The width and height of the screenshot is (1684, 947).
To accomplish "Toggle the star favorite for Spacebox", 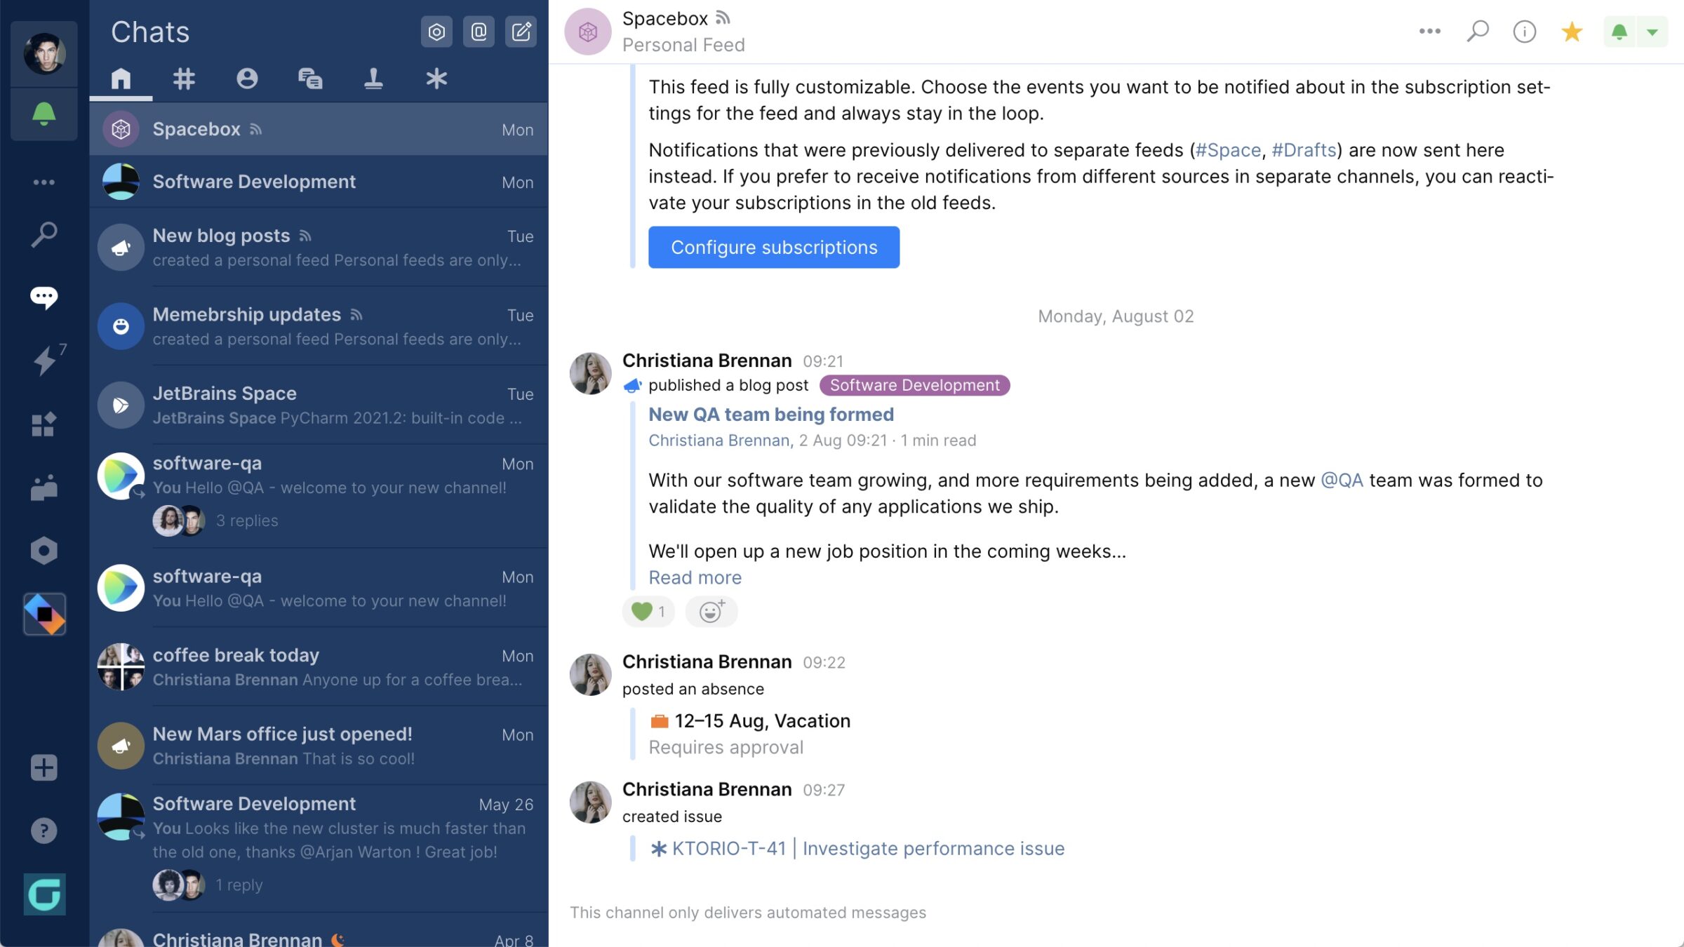I will (1572, 32).
